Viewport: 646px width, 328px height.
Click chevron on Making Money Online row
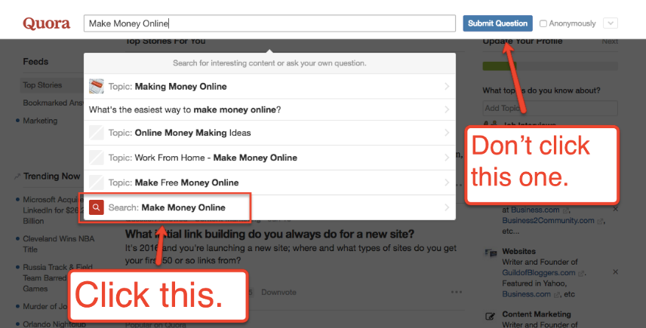pyautogui.click(x=447, y=87)
